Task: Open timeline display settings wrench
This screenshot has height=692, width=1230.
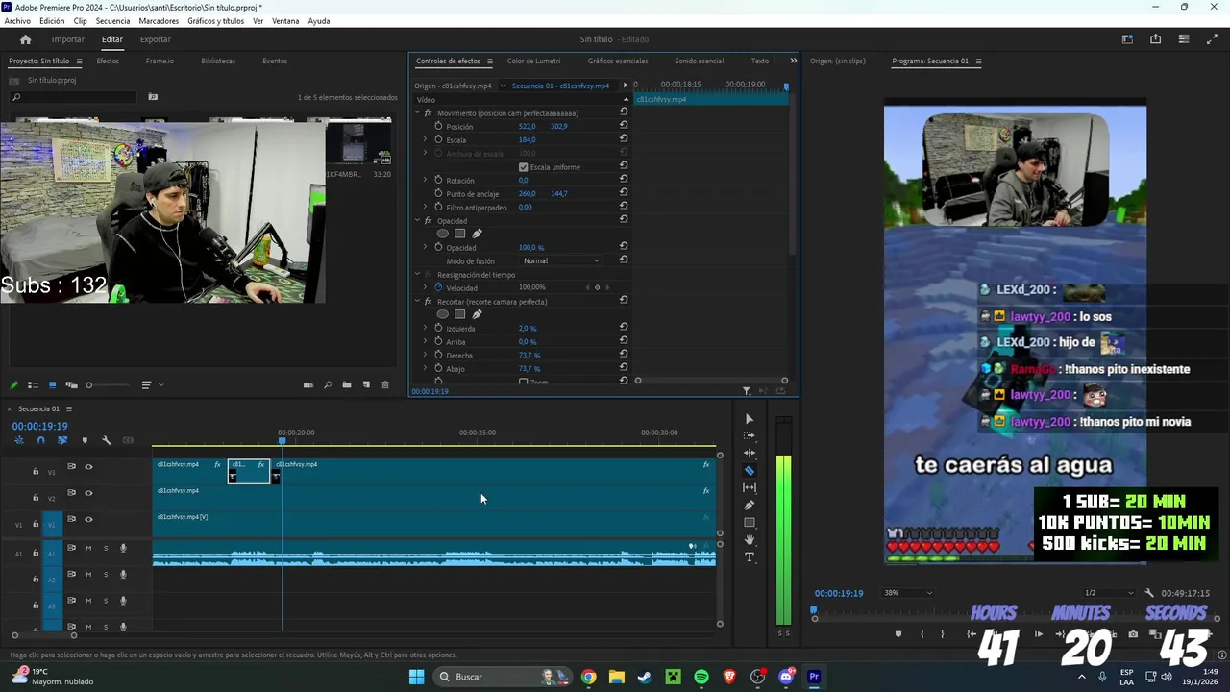Action: point(106,440)
